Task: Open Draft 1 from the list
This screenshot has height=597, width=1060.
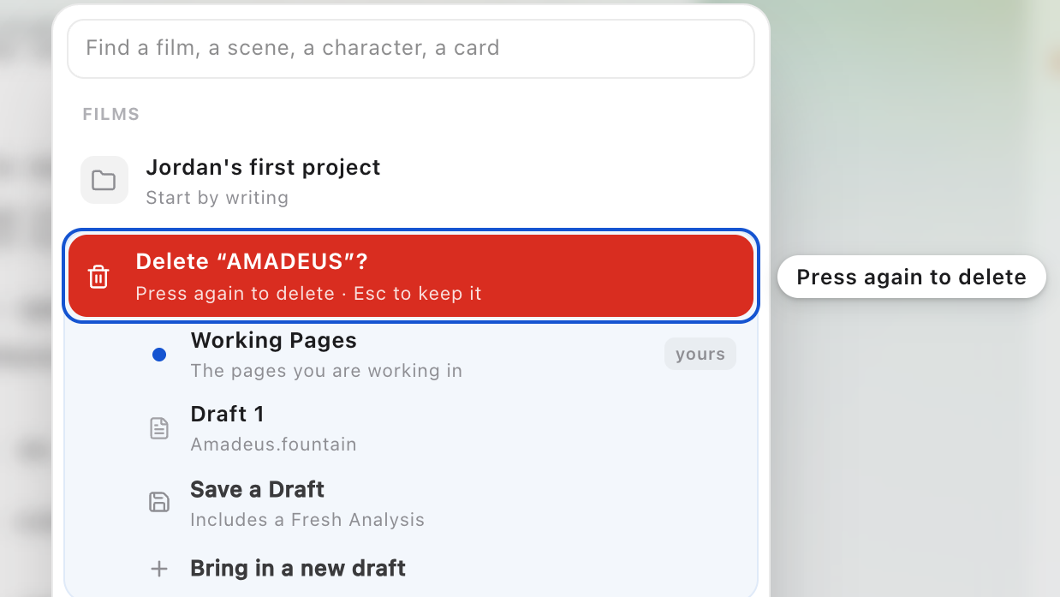Action: pyautogui.click(x=411, y=428)
